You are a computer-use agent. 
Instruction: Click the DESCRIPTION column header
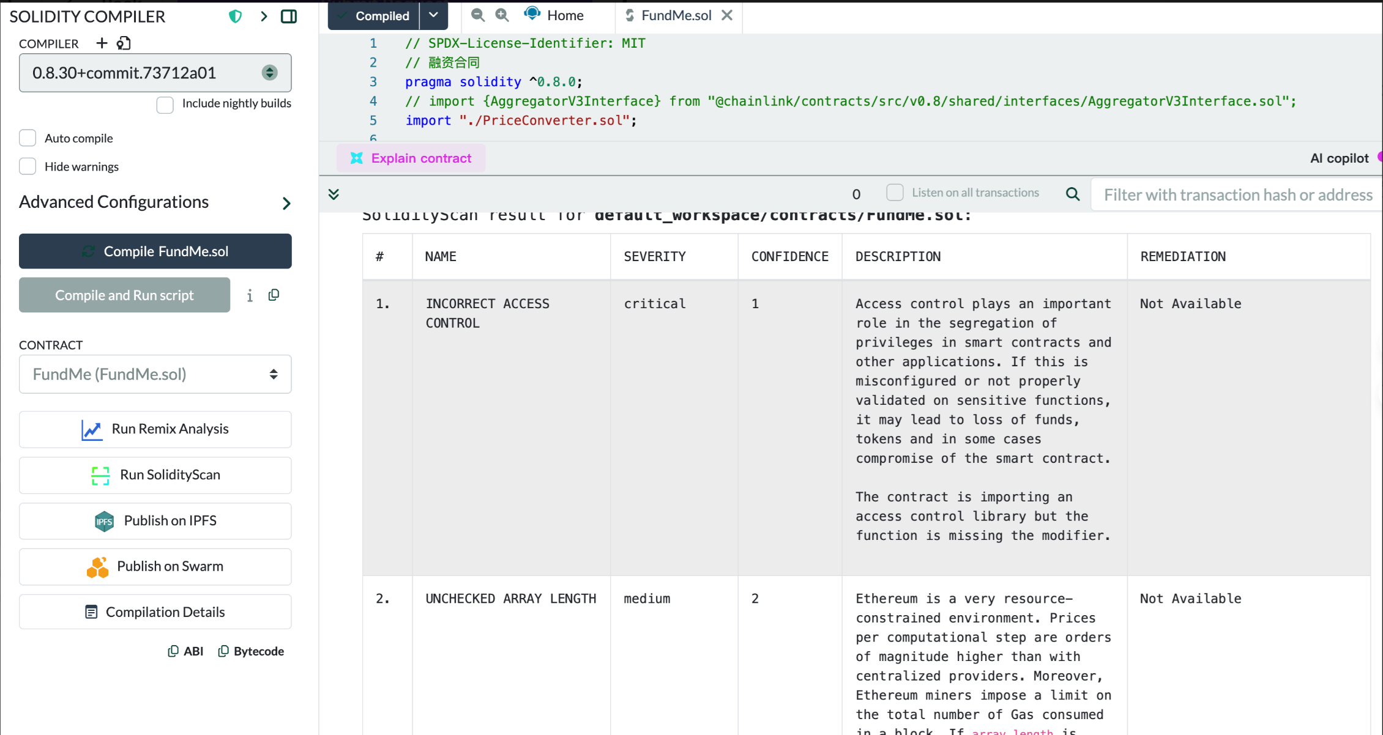(898, 257)
